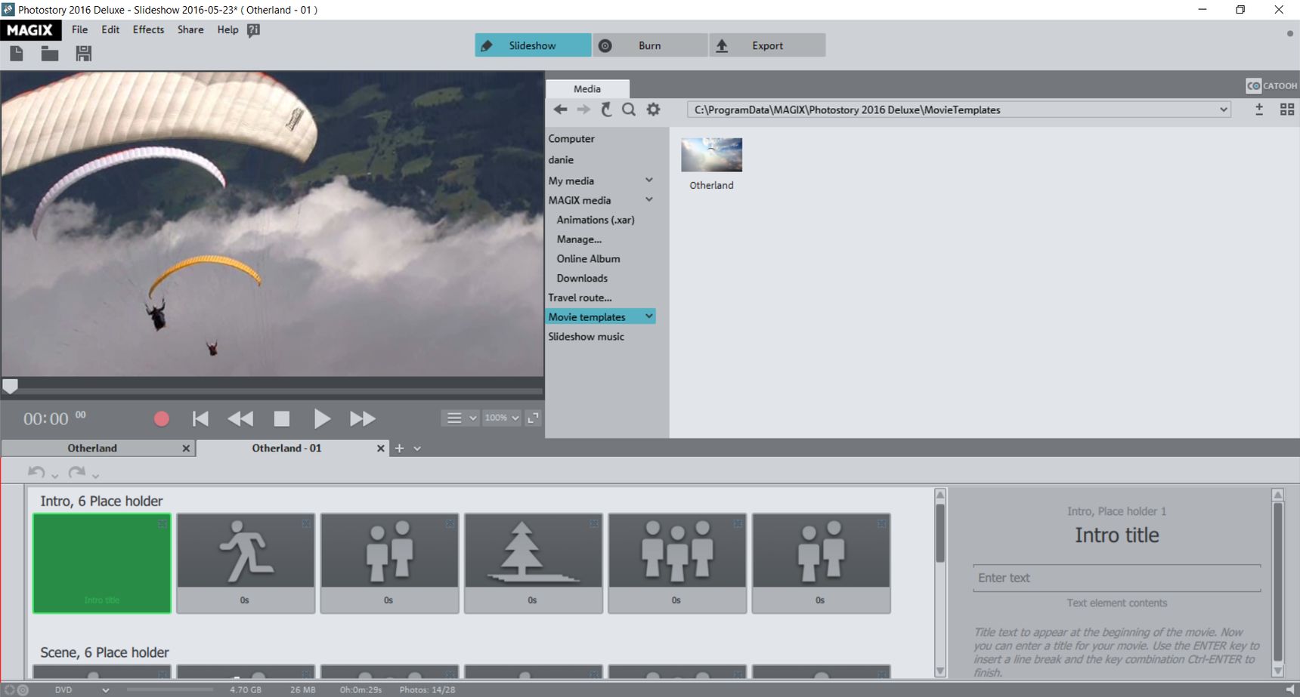Redo the last action
The height and width of the screenshot is (697, 1300).
76,472
